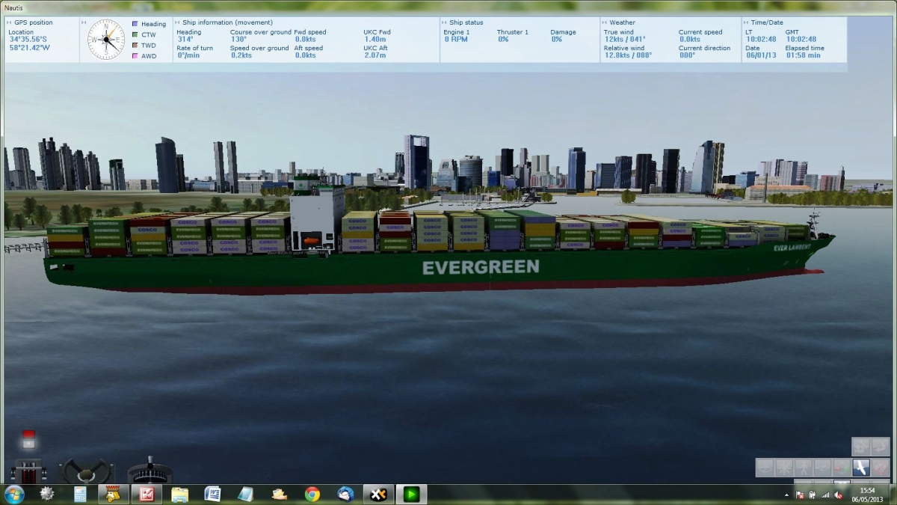Select the compass rose star view icon

click(x=784, y=468)
